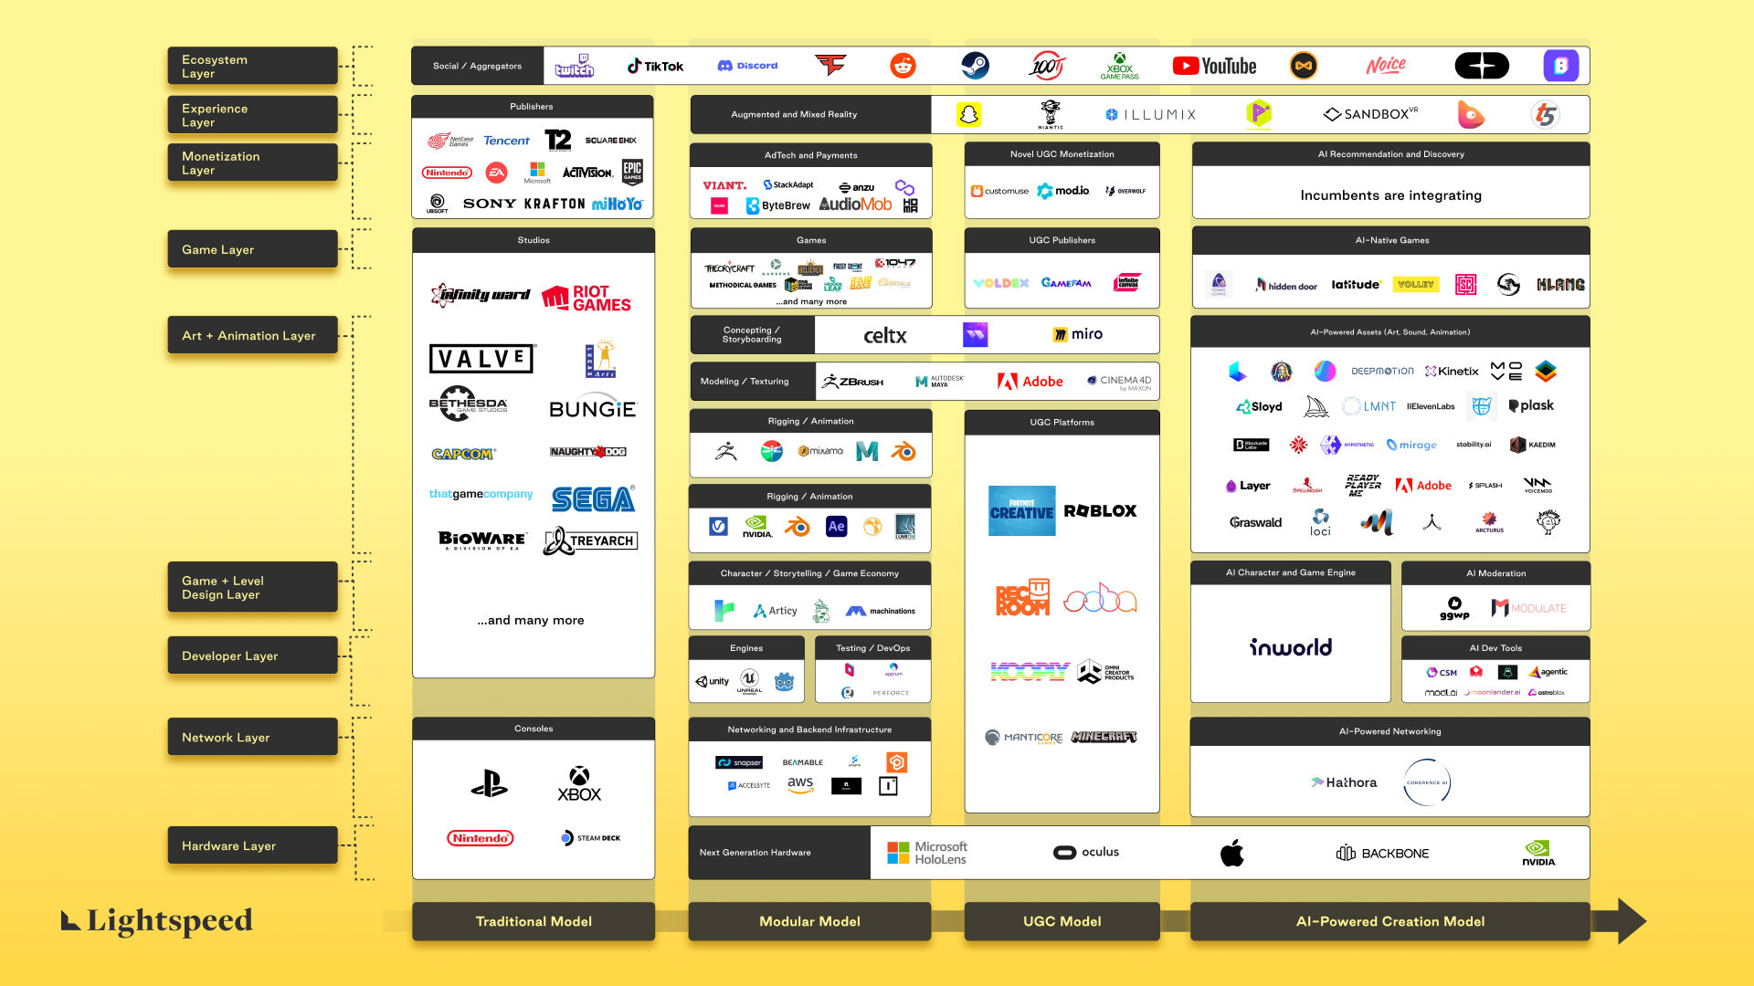
Task: Click the Xbox icon in Consoles
Action: pyautogui.click(x=579, y=782)
